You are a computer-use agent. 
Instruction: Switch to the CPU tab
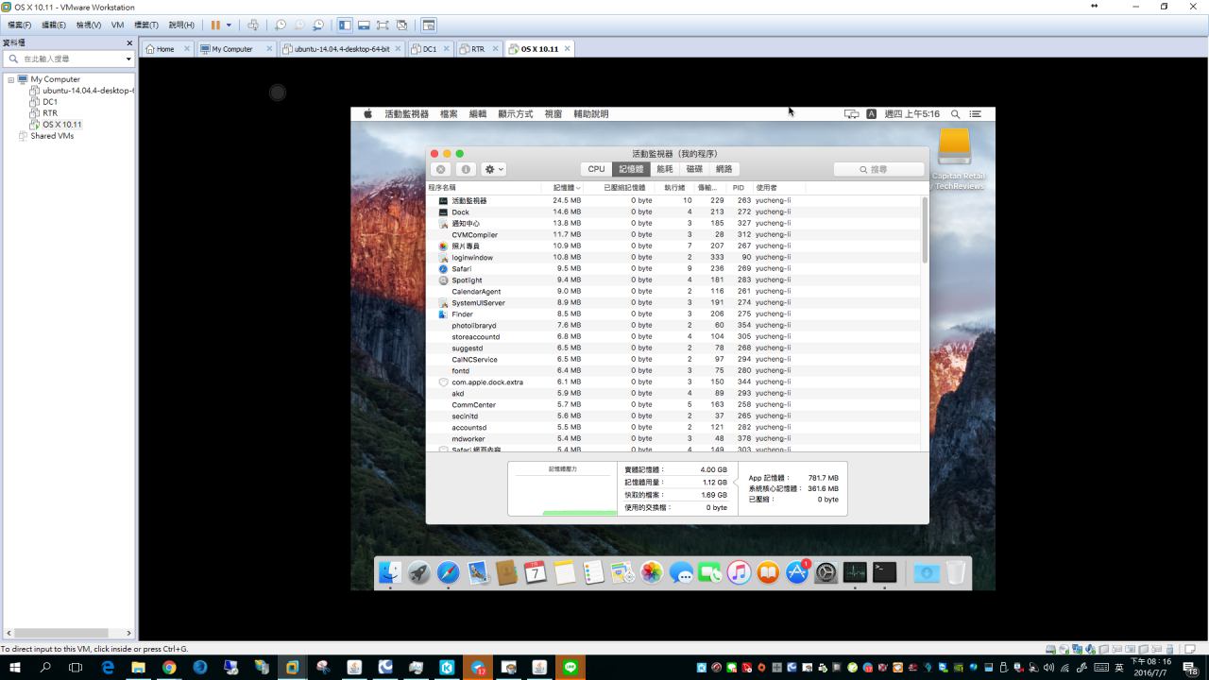click(596, 169)
